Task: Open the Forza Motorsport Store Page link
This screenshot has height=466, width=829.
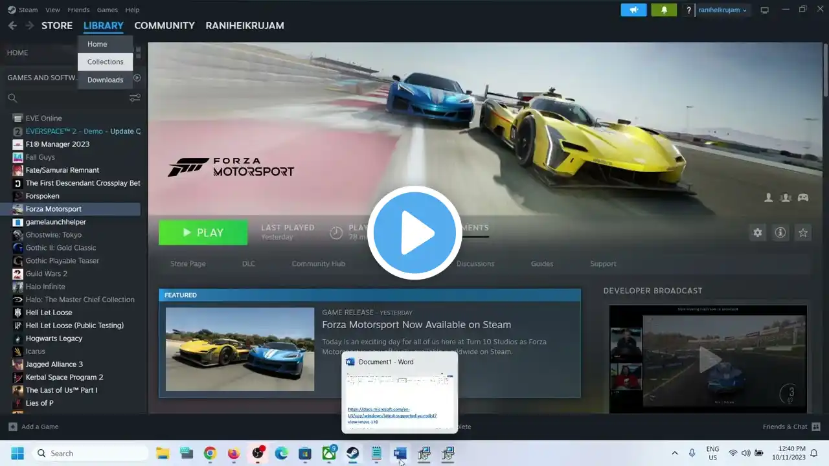Action: click(188, 263)
